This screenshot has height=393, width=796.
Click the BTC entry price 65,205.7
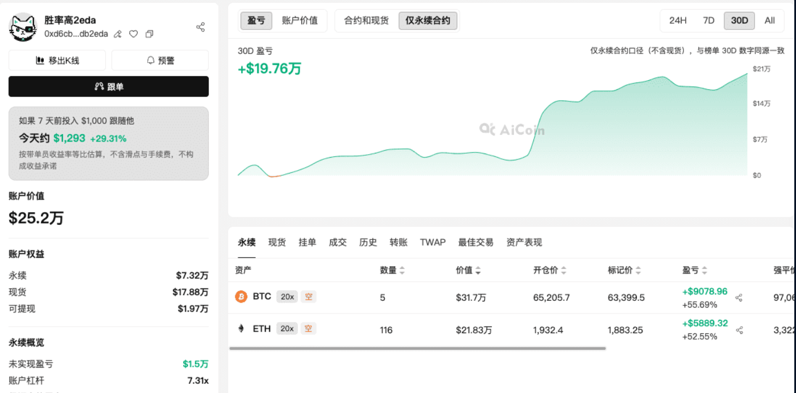[x=552, y=297]
